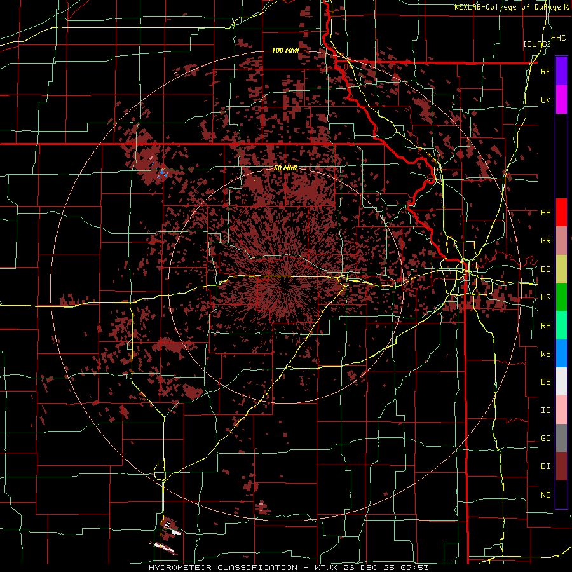Click the HHC product label
This screenshot has width=572, height=572.
tap(559, 38)
